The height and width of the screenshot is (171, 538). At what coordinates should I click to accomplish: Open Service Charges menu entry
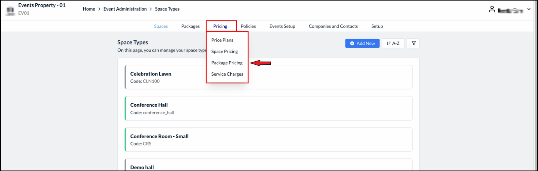tap(227, 74)
